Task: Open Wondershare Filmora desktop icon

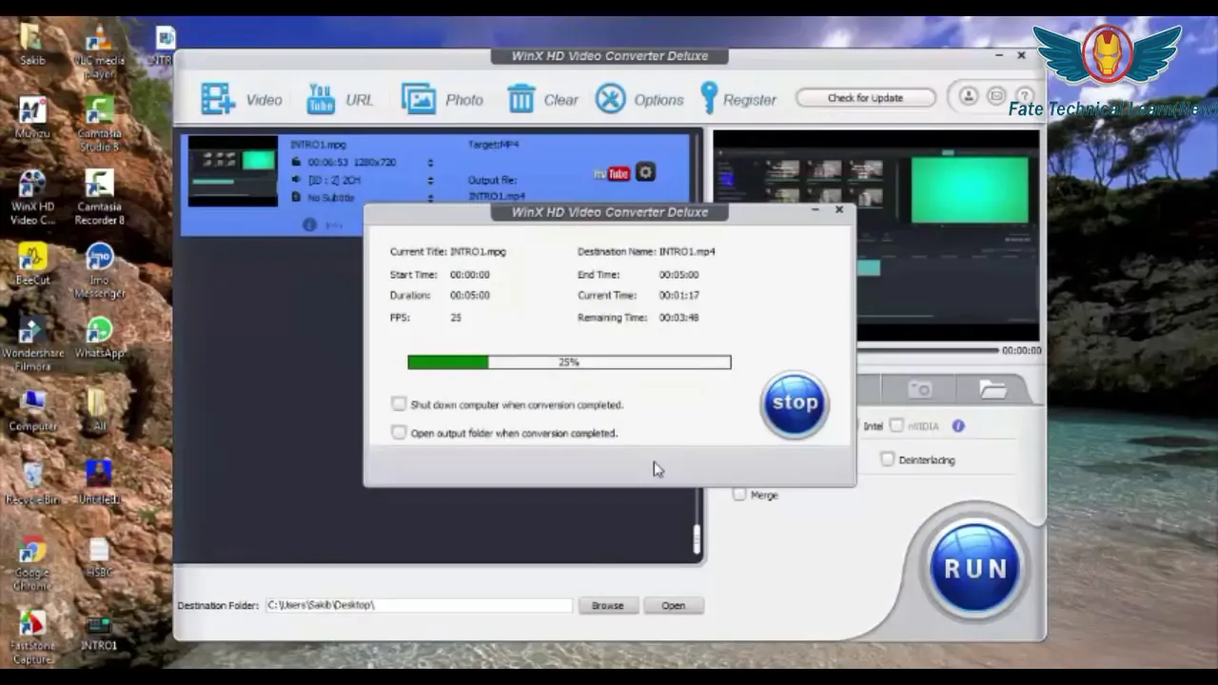Action: click(x=32, y=344)
